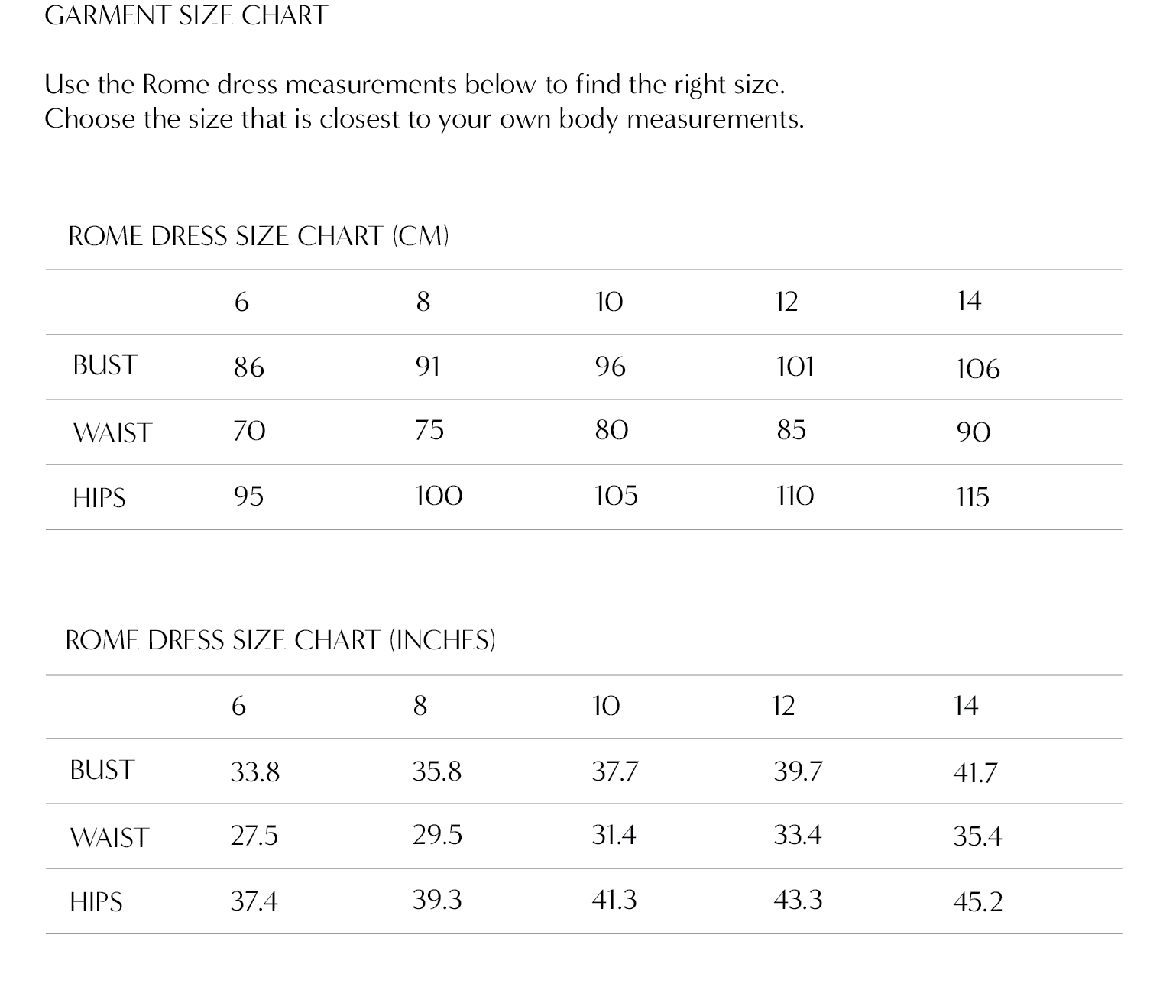Image resolution: width=1176 pixels, height=993 pixels.
Task: Select bust value 33.8 in inches chart
Action: click(x=255, y=772)
